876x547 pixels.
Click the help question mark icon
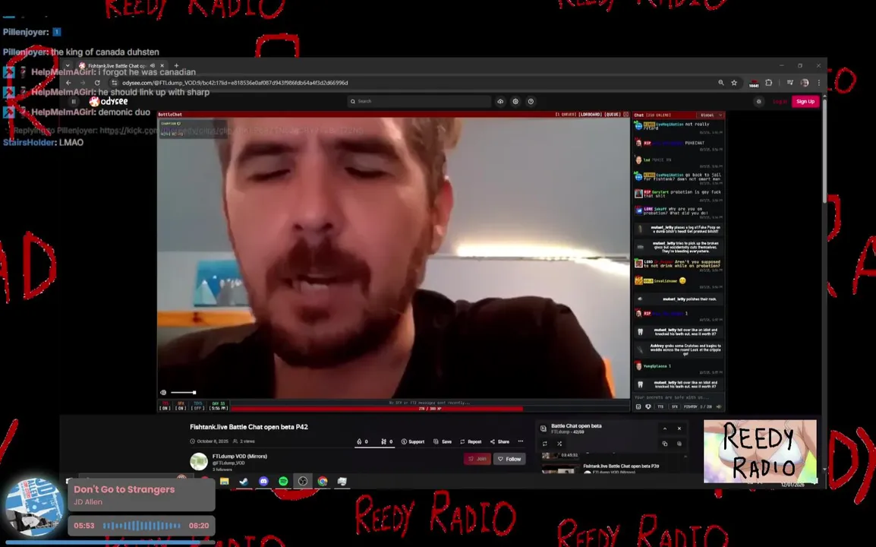[531, 101]
